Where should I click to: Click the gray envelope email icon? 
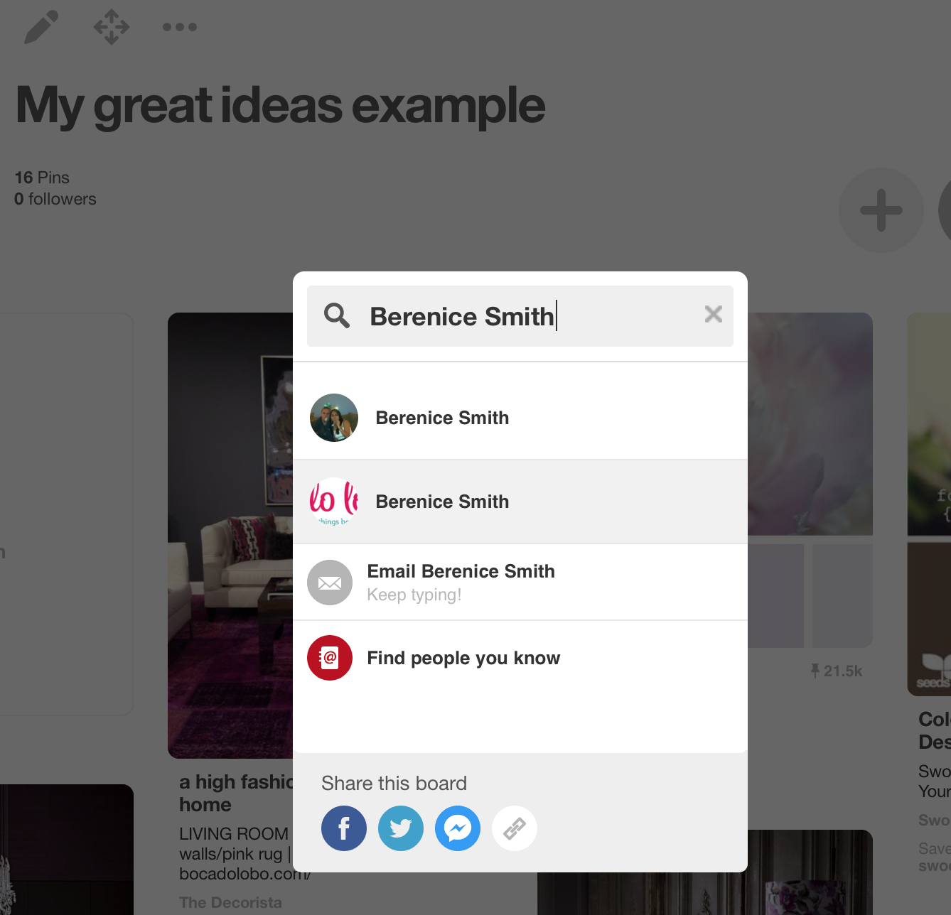[x=330, y=583]
